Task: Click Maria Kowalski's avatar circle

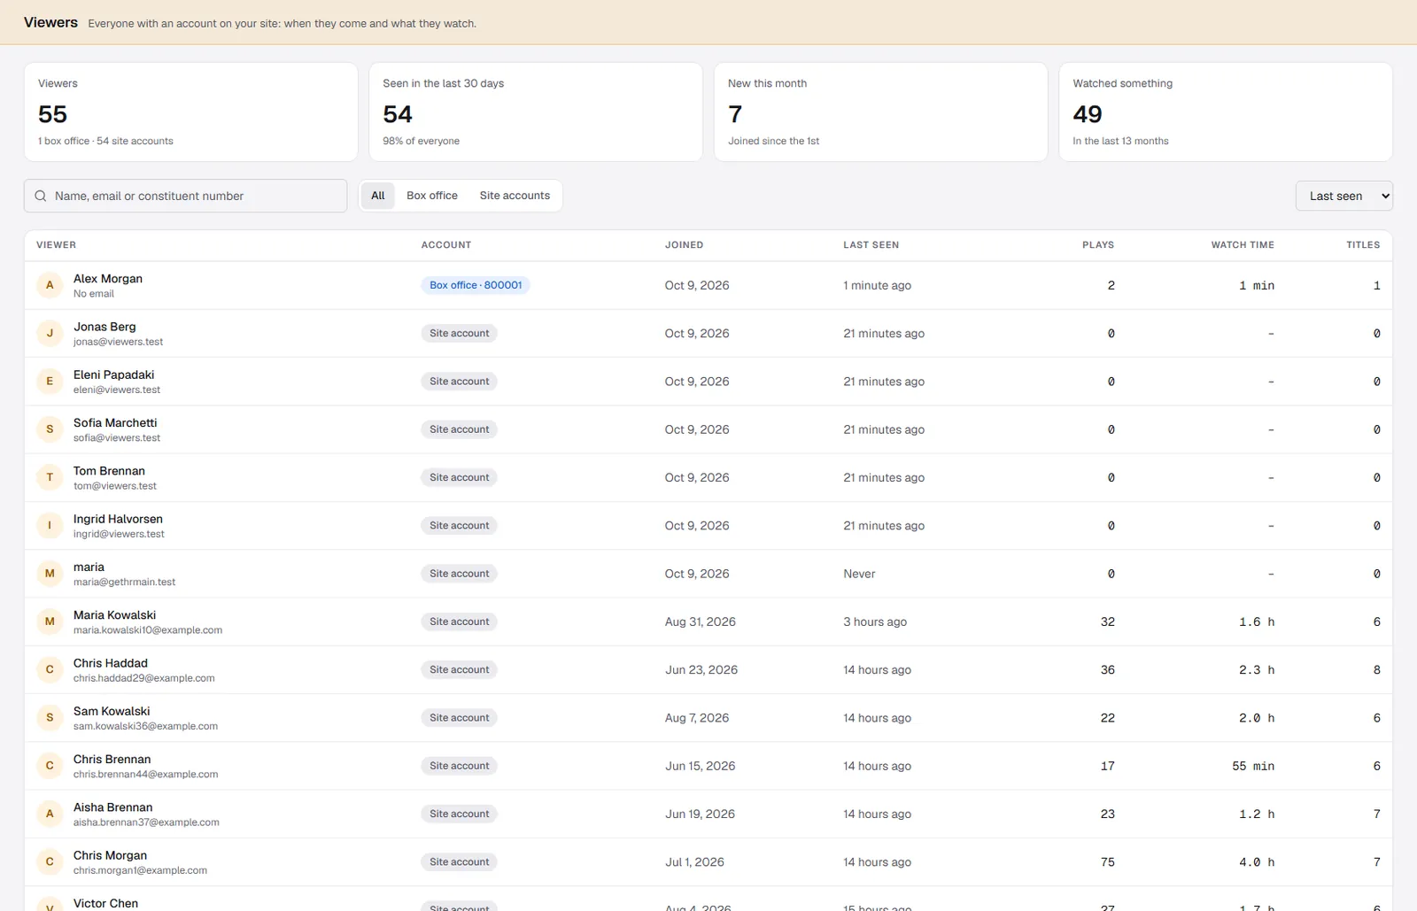Action: pyautogui.click(x=50, y=621)
